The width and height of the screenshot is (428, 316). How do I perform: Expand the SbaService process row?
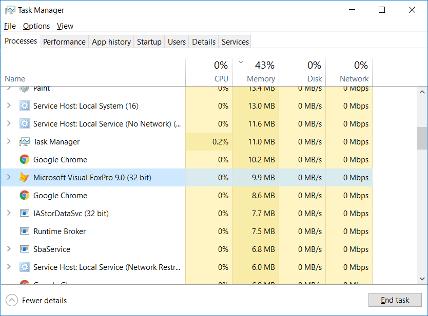(x=8, y=249)
